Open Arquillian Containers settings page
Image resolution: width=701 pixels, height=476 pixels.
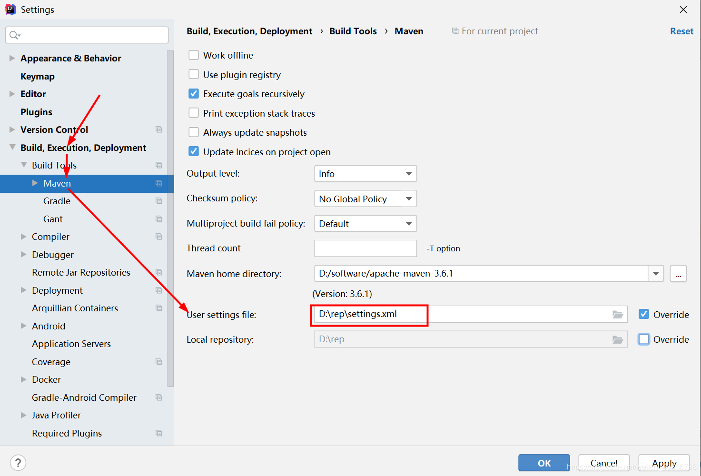click(x=75, y=308)
